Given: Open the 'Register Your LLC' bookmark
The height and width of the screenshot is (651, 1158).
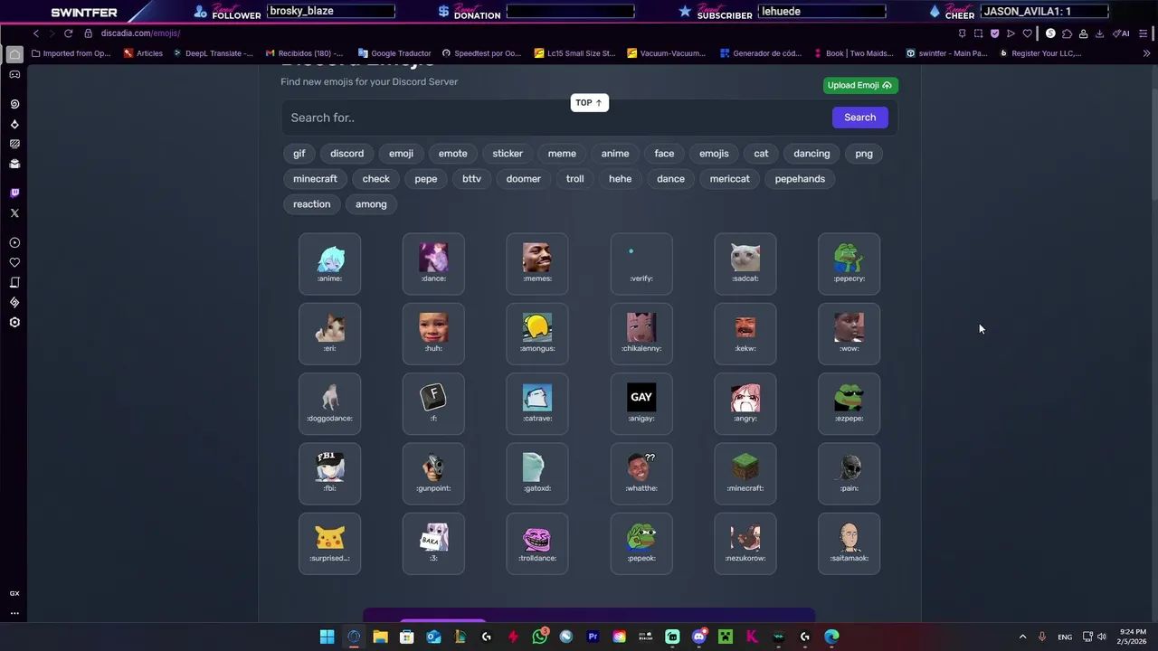Looking at the screenshot, I should click(1039, 53).
